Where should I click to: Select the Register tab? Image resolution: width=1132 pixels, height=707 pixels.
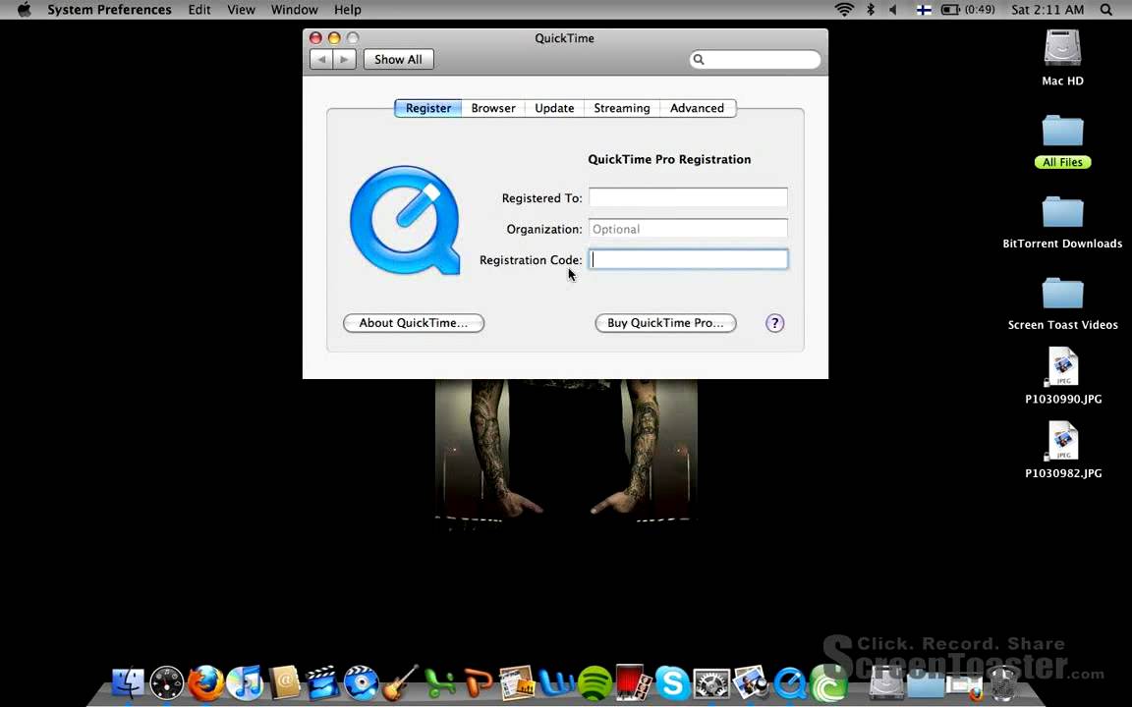tap(428, 108)
